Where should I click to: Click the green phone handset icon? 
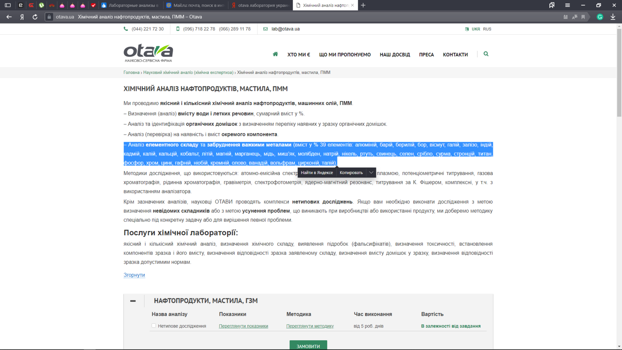pyautogui.click(x=126, y=29)
